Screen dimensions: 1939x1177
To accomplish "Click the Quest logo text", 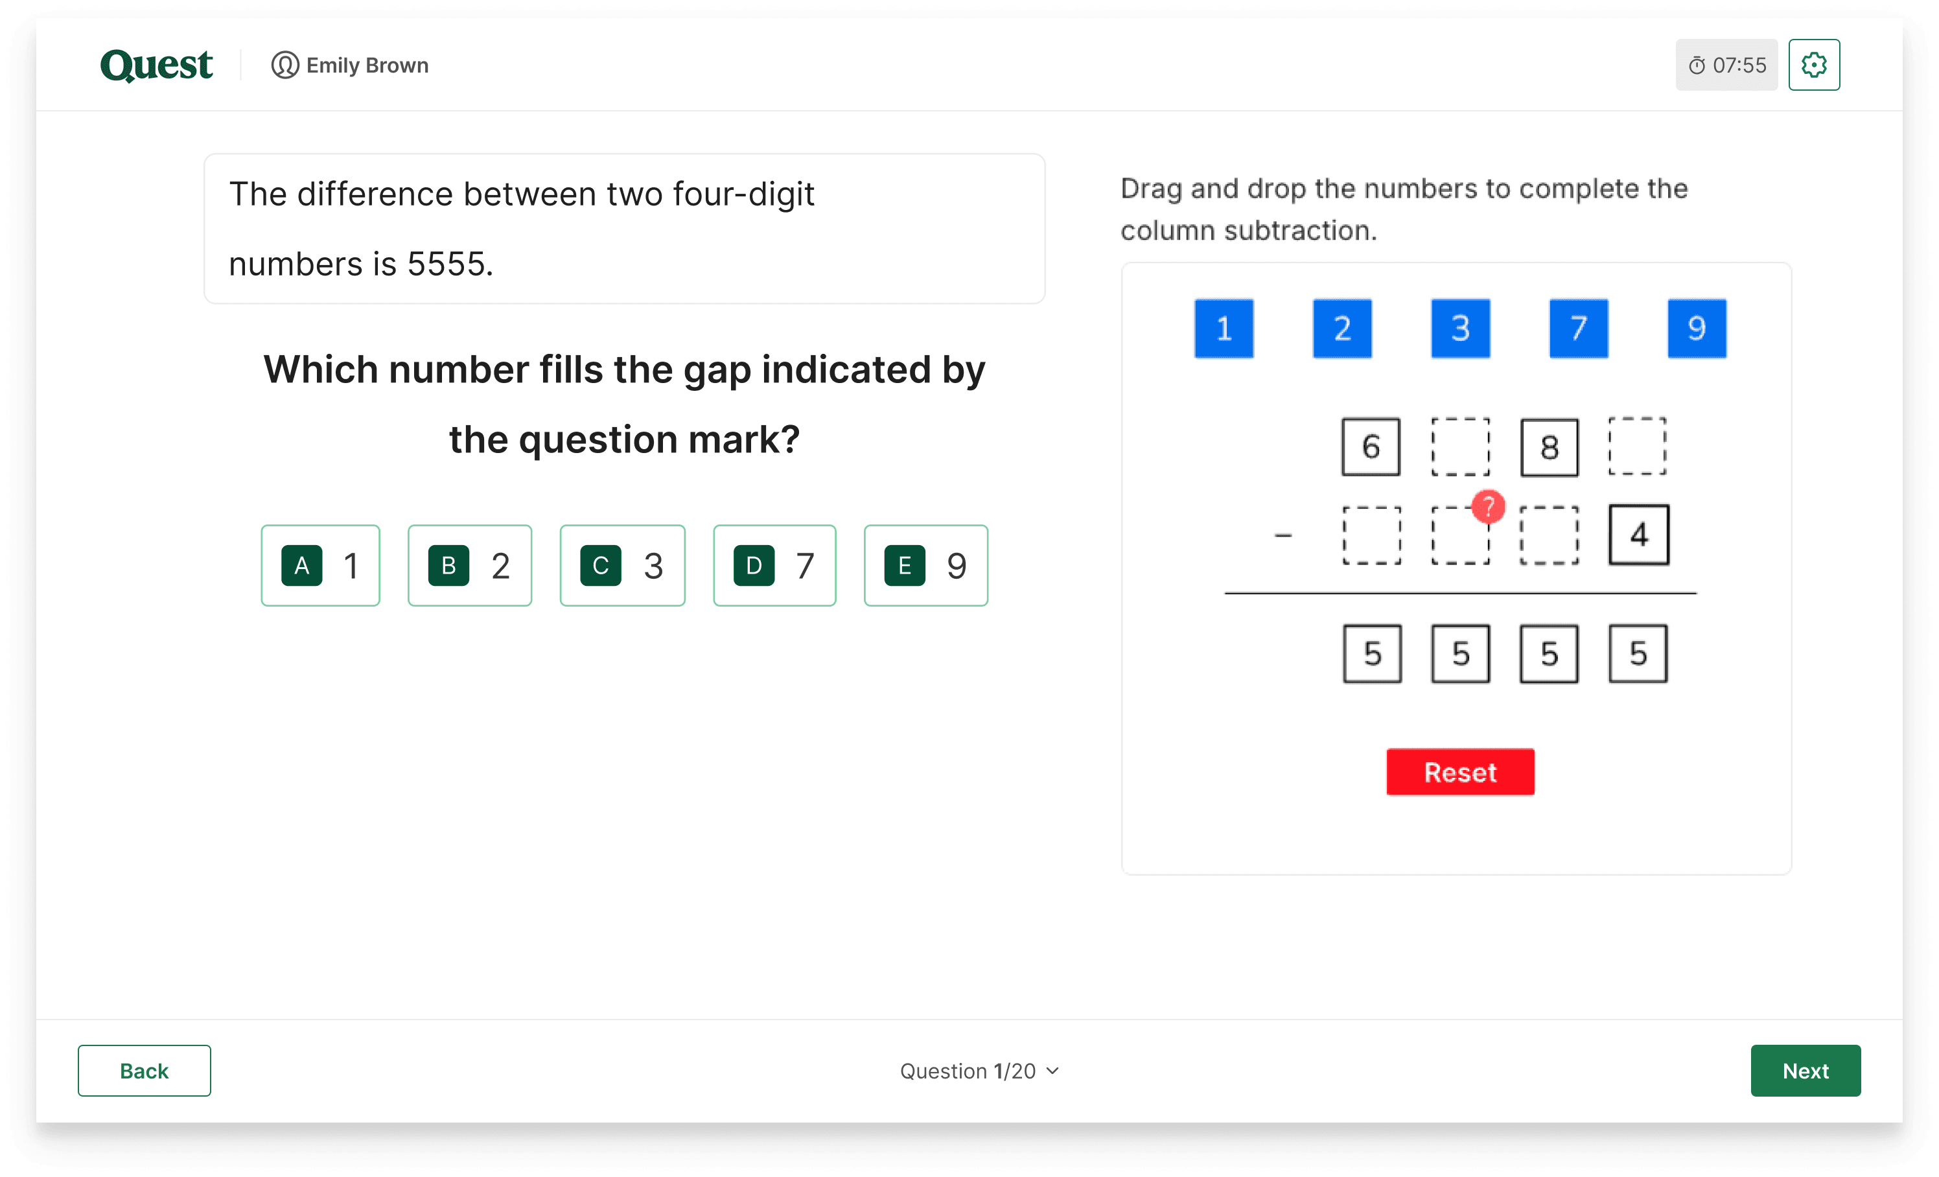I will coord(155,64).
